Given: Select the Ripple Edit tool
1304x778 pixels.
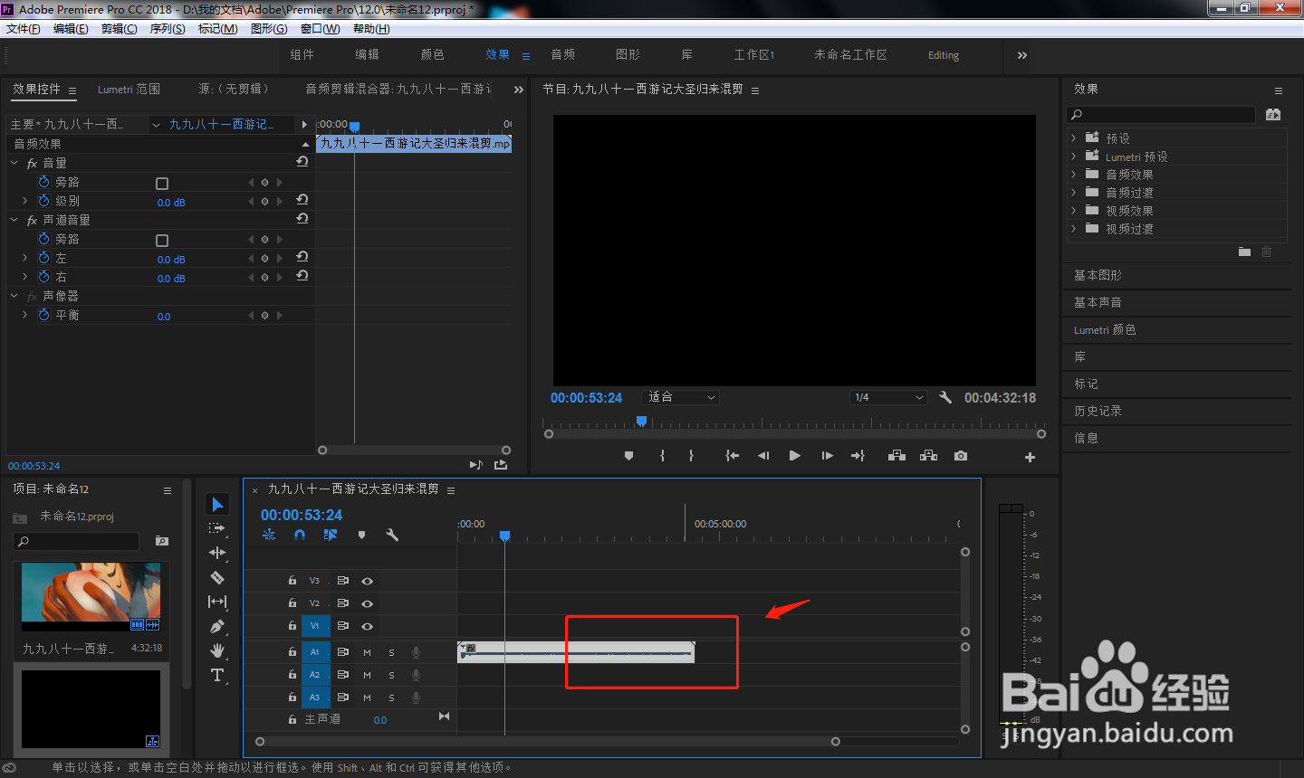Looking at the screenshot, I should [x=217, y=553].
